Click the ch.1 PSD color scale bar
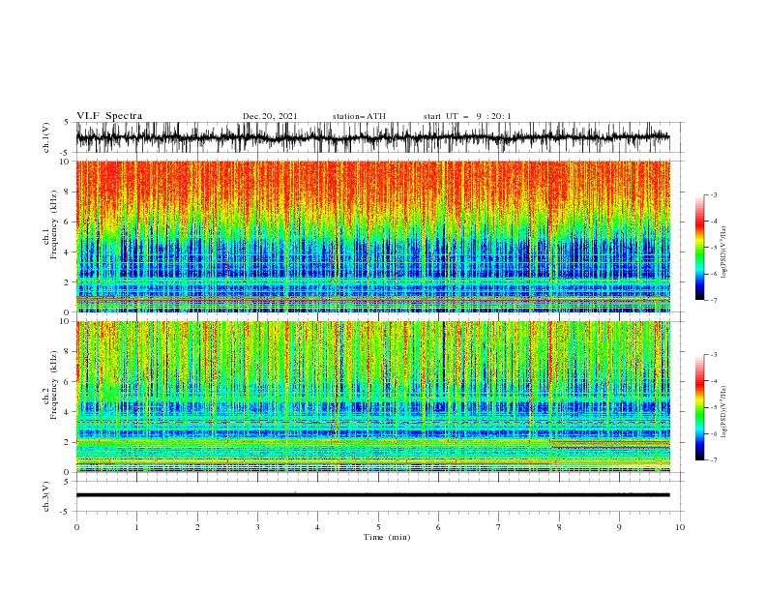The height and width of the screenshot is (592, 766). tap(699, 247)
